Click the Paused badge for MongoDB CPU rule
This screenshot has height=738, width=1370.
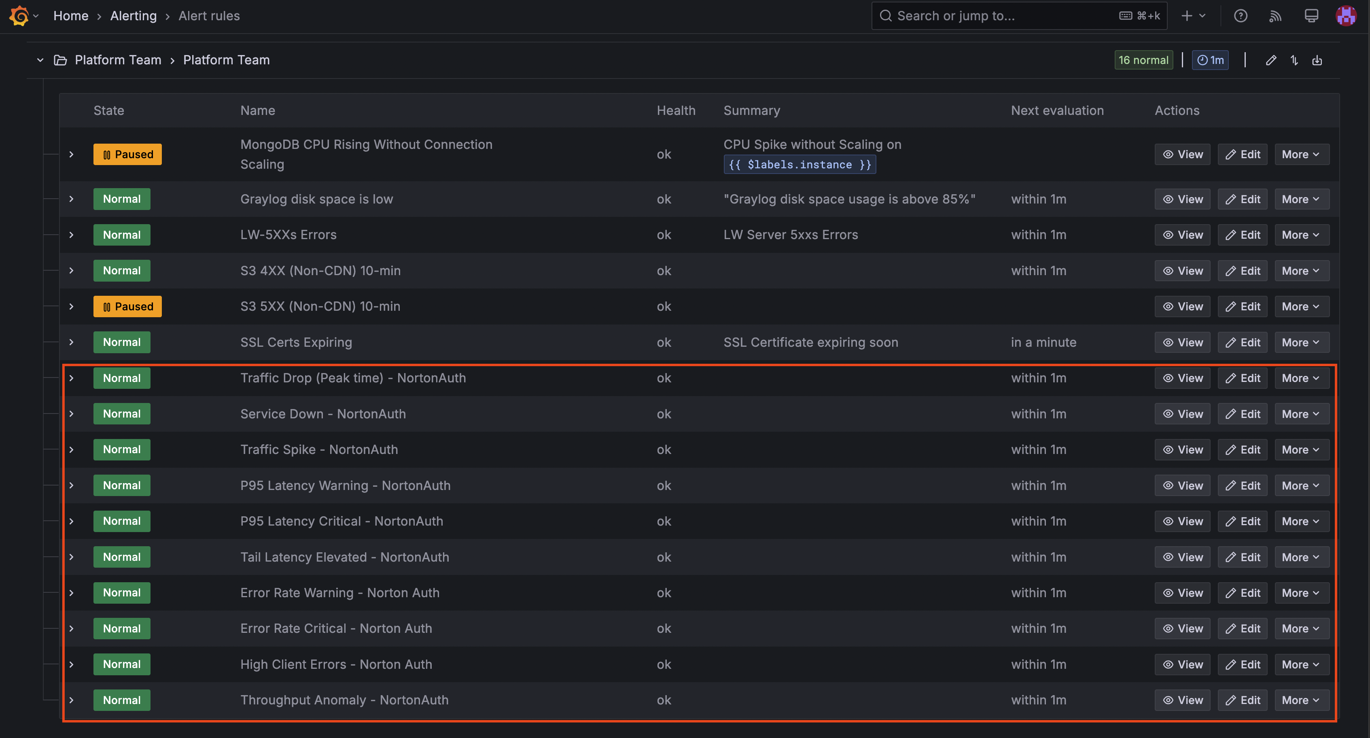(x=127, y=154)
